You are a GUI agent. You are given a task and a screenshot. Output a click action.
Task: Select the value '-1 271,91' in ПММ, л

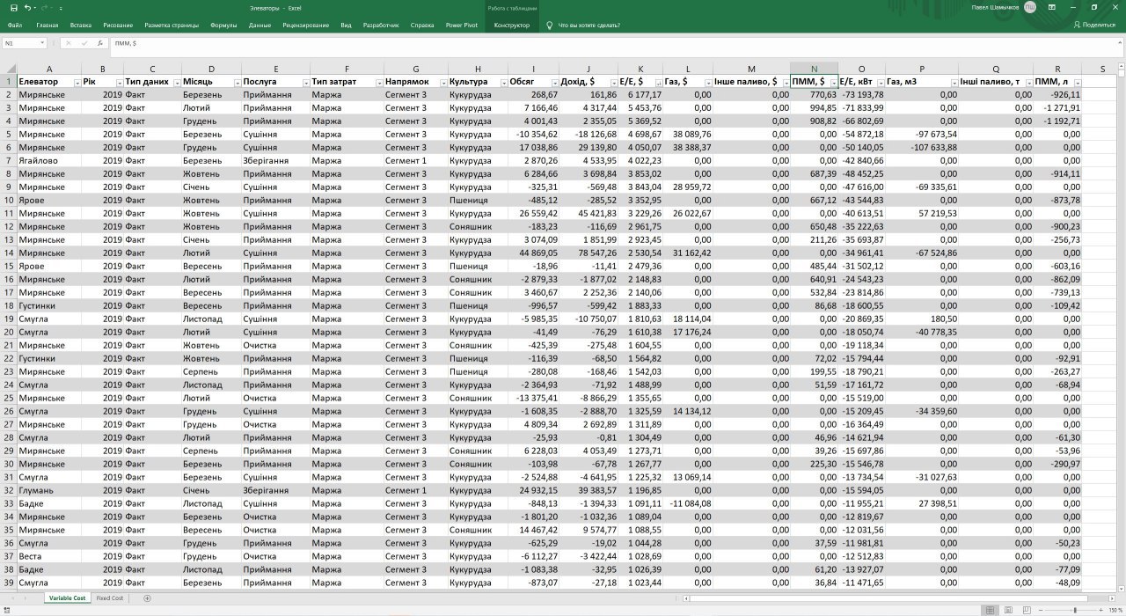[x=1057, y=108]
